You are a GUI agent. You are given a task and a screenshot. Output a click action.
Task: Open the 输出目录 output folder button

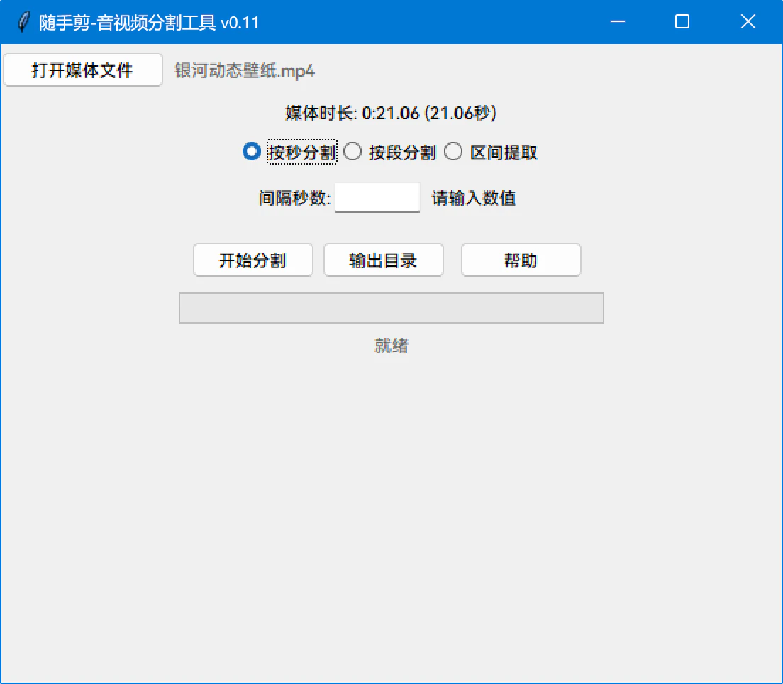tap(384, 260)
